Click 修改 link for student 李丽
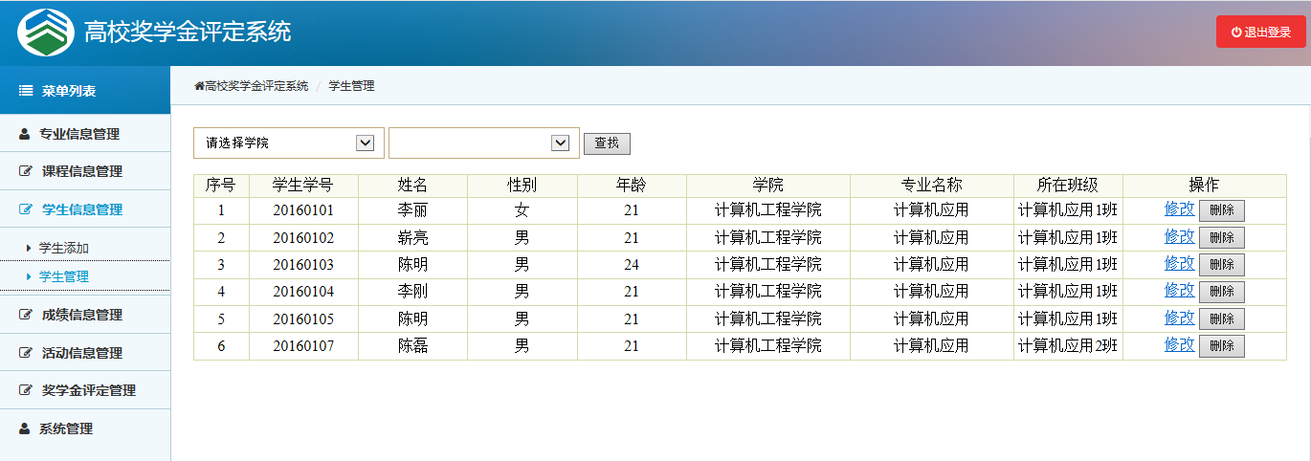 tap(1179, 209)
